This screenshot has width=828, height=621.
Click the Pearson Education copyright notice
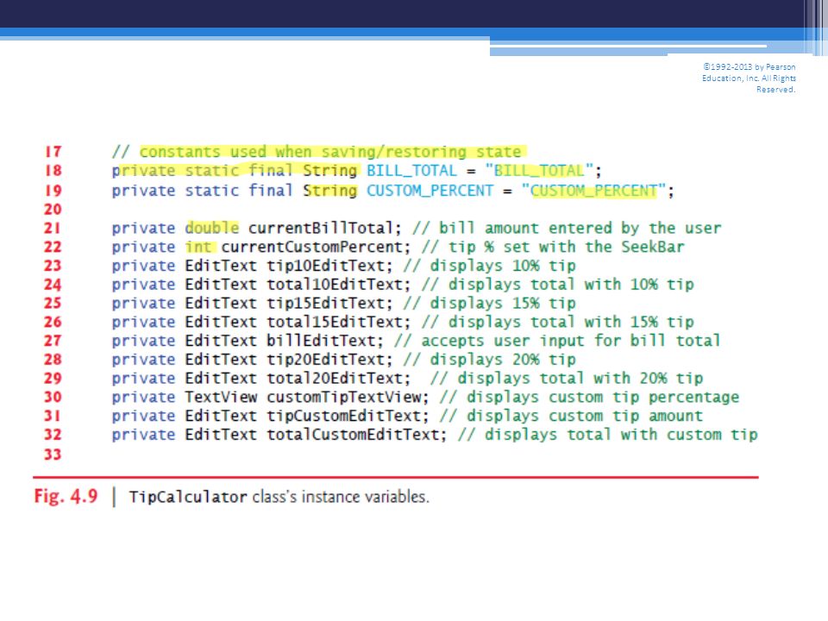point(749,78)
